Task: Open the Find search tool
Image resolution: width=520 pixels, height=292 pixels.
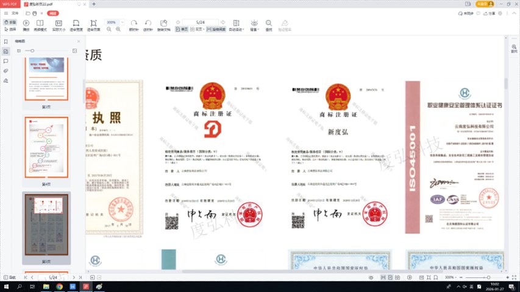Action: pyautogui.click(x=269, y=25)
